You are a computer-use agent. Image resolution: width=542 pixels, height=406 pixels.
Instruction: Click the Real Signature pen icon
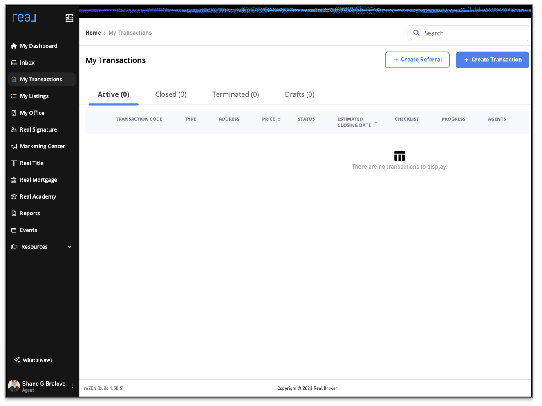point(14,130)
